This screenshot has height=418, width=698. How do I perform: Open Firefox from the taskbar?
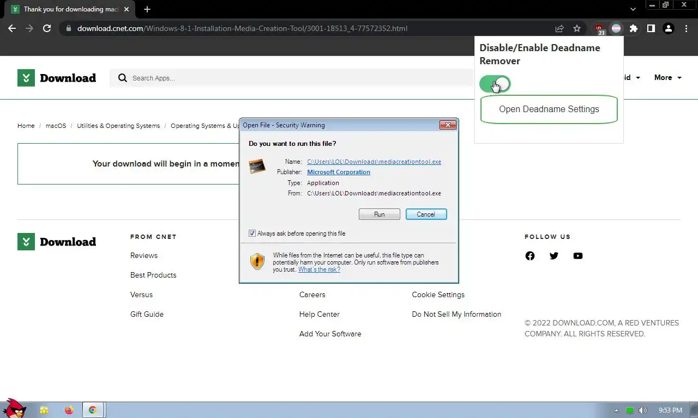click(x=69, y=410)
